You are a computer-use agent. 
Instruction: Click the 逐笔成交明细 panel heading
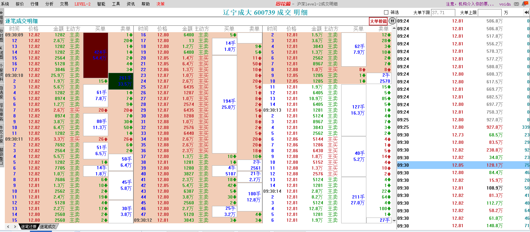[x=22, y=21]
